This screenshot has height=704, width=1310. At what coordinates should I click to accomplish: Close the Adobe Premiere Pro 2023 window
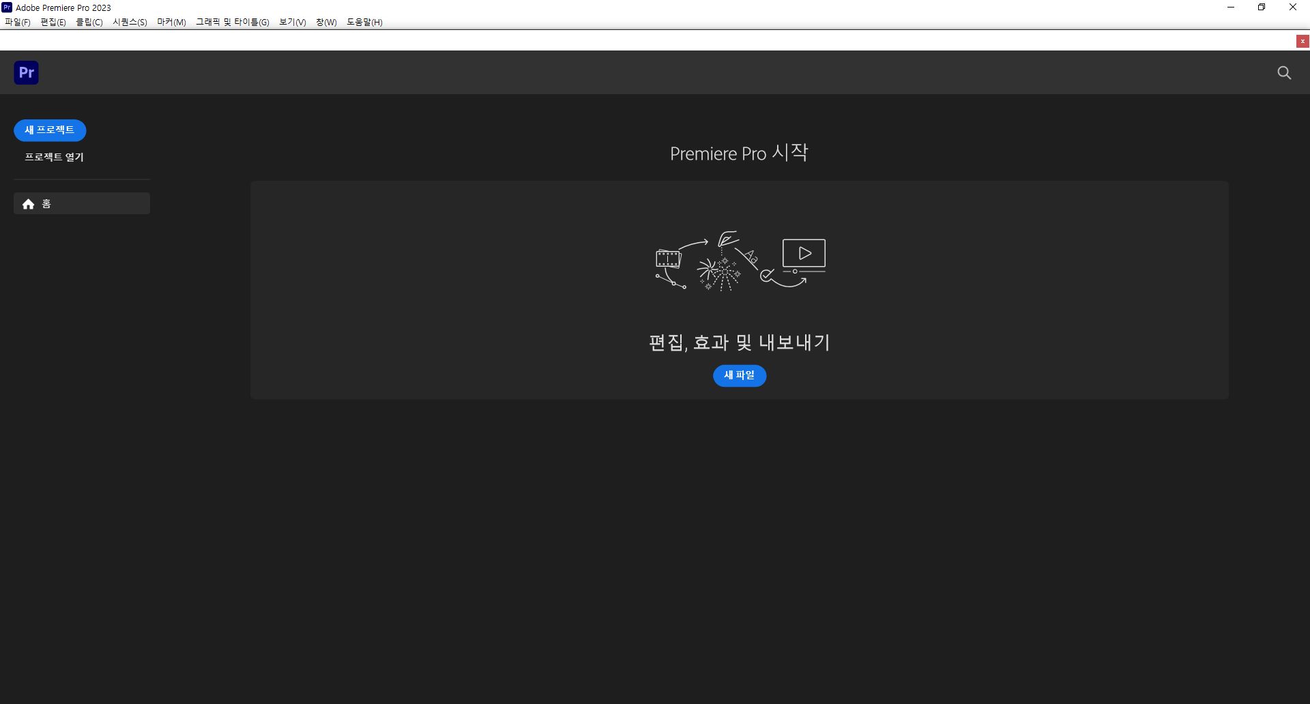(1293, 8)
